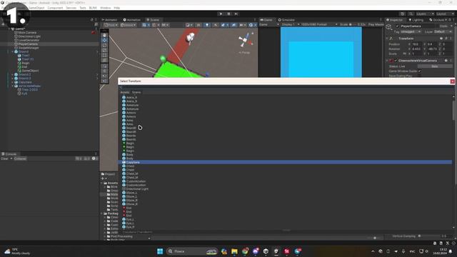Adjust the Game view Scale slider
Screen dimensions: 457x257
pos(353,24)
